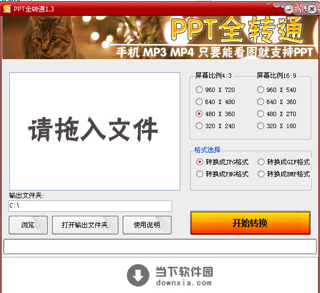The height and width of the screenshot is (293, 320).
Task: Click the 输出文件夹: label
Action: pos(26,196)
